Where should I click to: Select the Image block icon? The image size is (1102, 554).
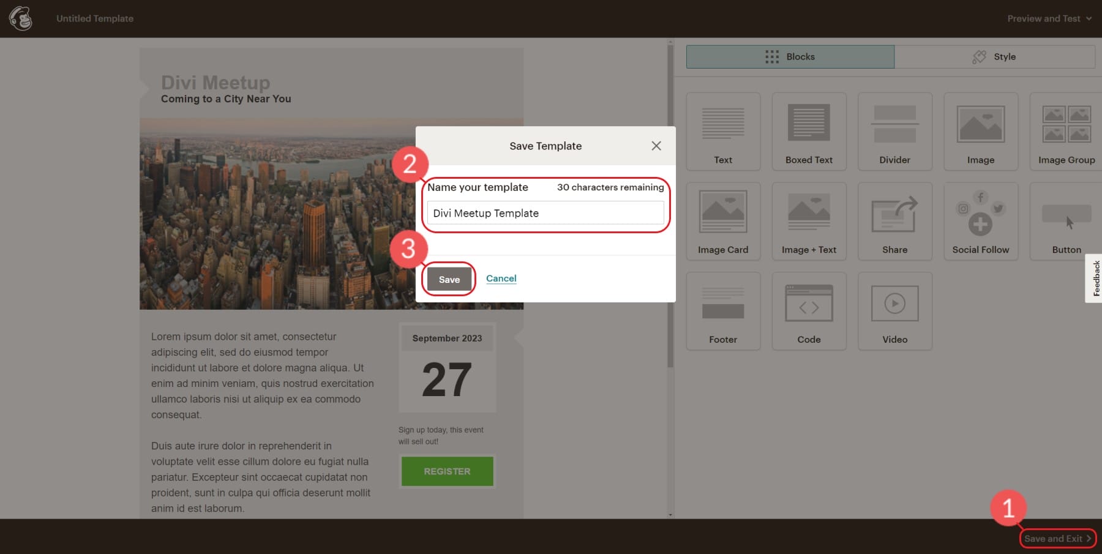click(x=981, y=131)
